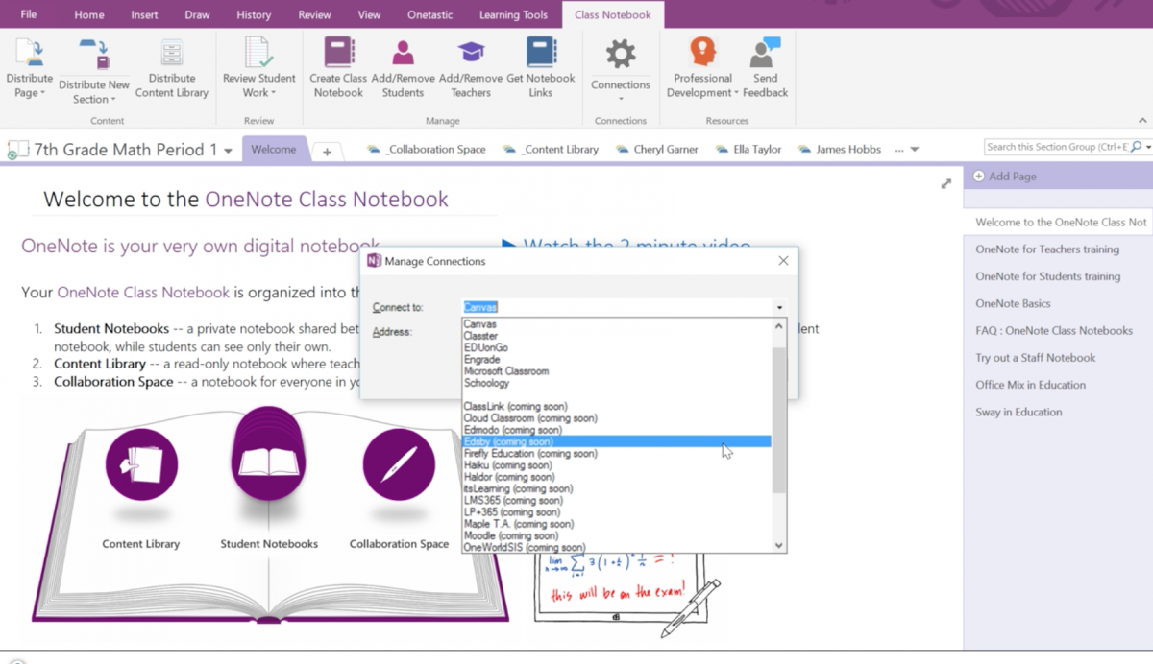Switch to the Onetastic tab
The width and height of the screenshot is (1153, 664).
430,14
